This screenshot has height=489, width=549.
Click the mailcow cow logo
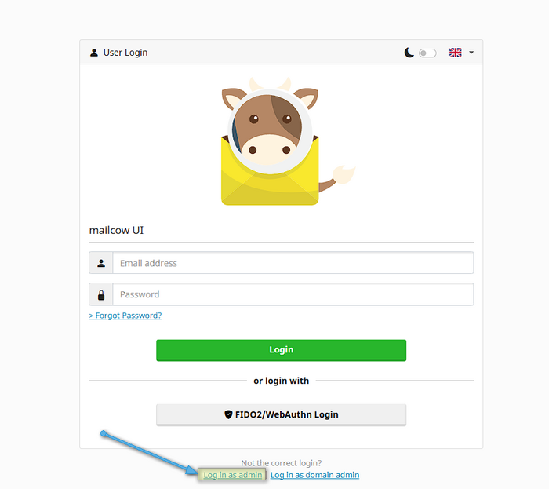coord(288,140)
